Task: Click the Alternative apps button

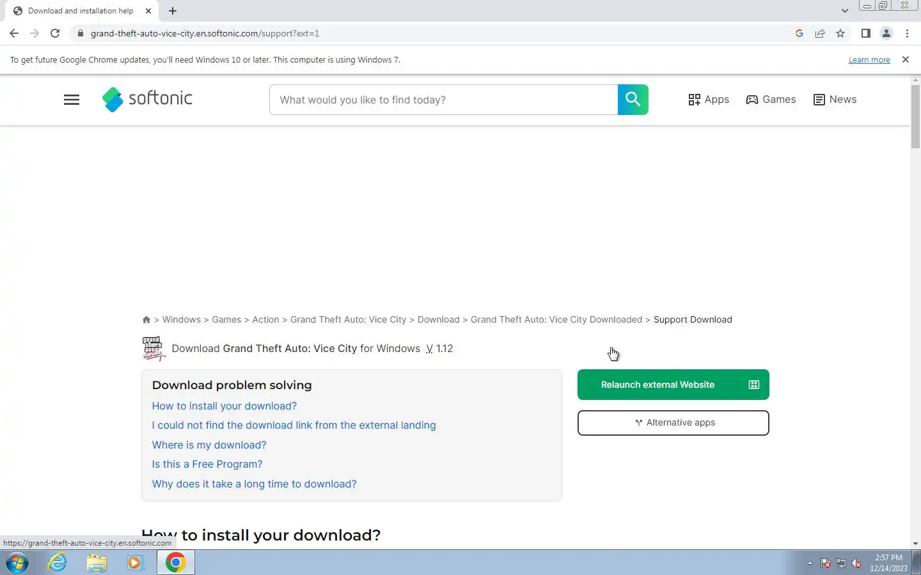Action: tap(673, 423)
